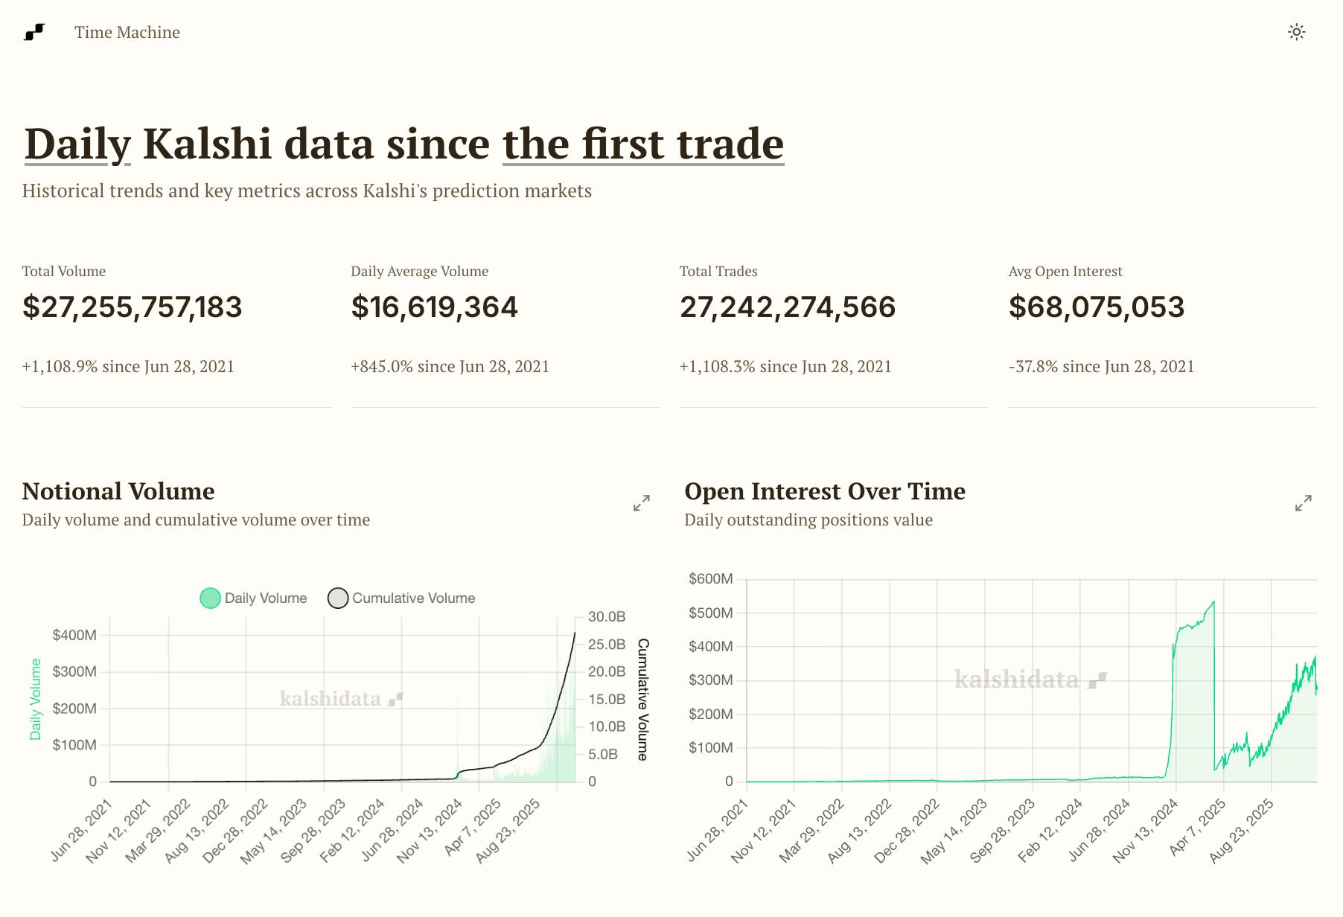Select the Total Volume metric card
Image resolution: width=1343 pixels, height=917 pixels.
tap(176, 333)
